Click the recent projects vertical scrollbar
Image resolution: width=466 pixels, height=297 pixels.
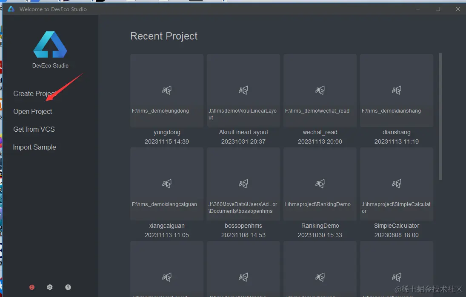[x=440, y=116]
